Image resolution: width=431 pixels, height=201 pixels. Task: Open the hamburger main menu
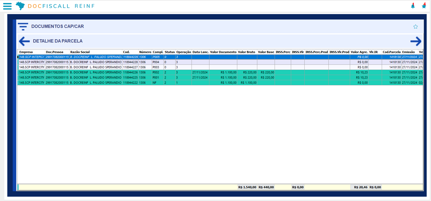7,6
